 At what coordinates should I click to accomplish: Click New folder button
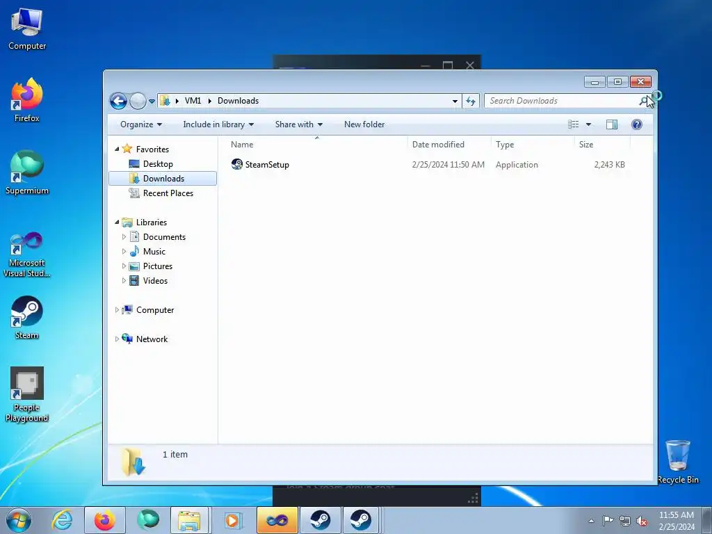pos(364,124)
